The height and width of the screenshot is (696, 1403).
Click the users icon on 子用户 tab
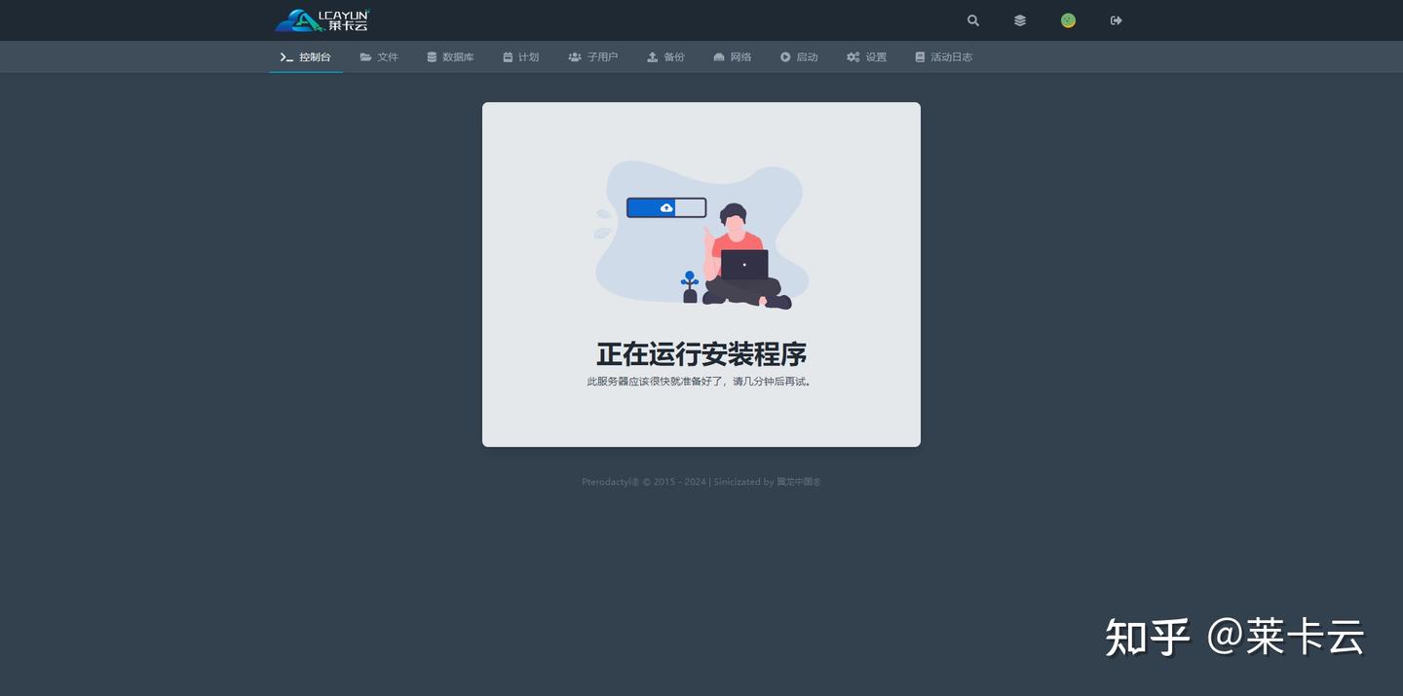[575, 56]
